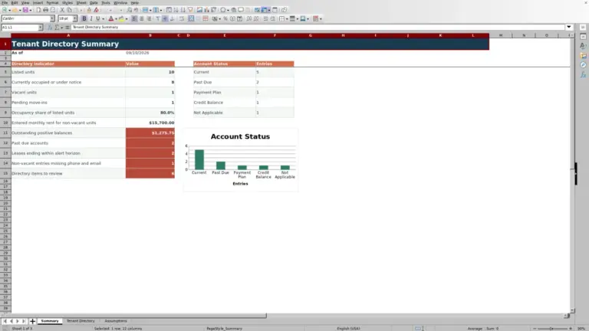
Task: Click the Find and Replace icon
Action: tap(129, 10)
